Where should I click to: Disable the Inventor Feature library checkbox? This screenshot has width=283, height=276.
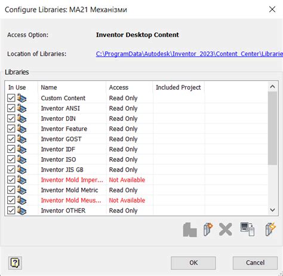[x=11, y=129]
